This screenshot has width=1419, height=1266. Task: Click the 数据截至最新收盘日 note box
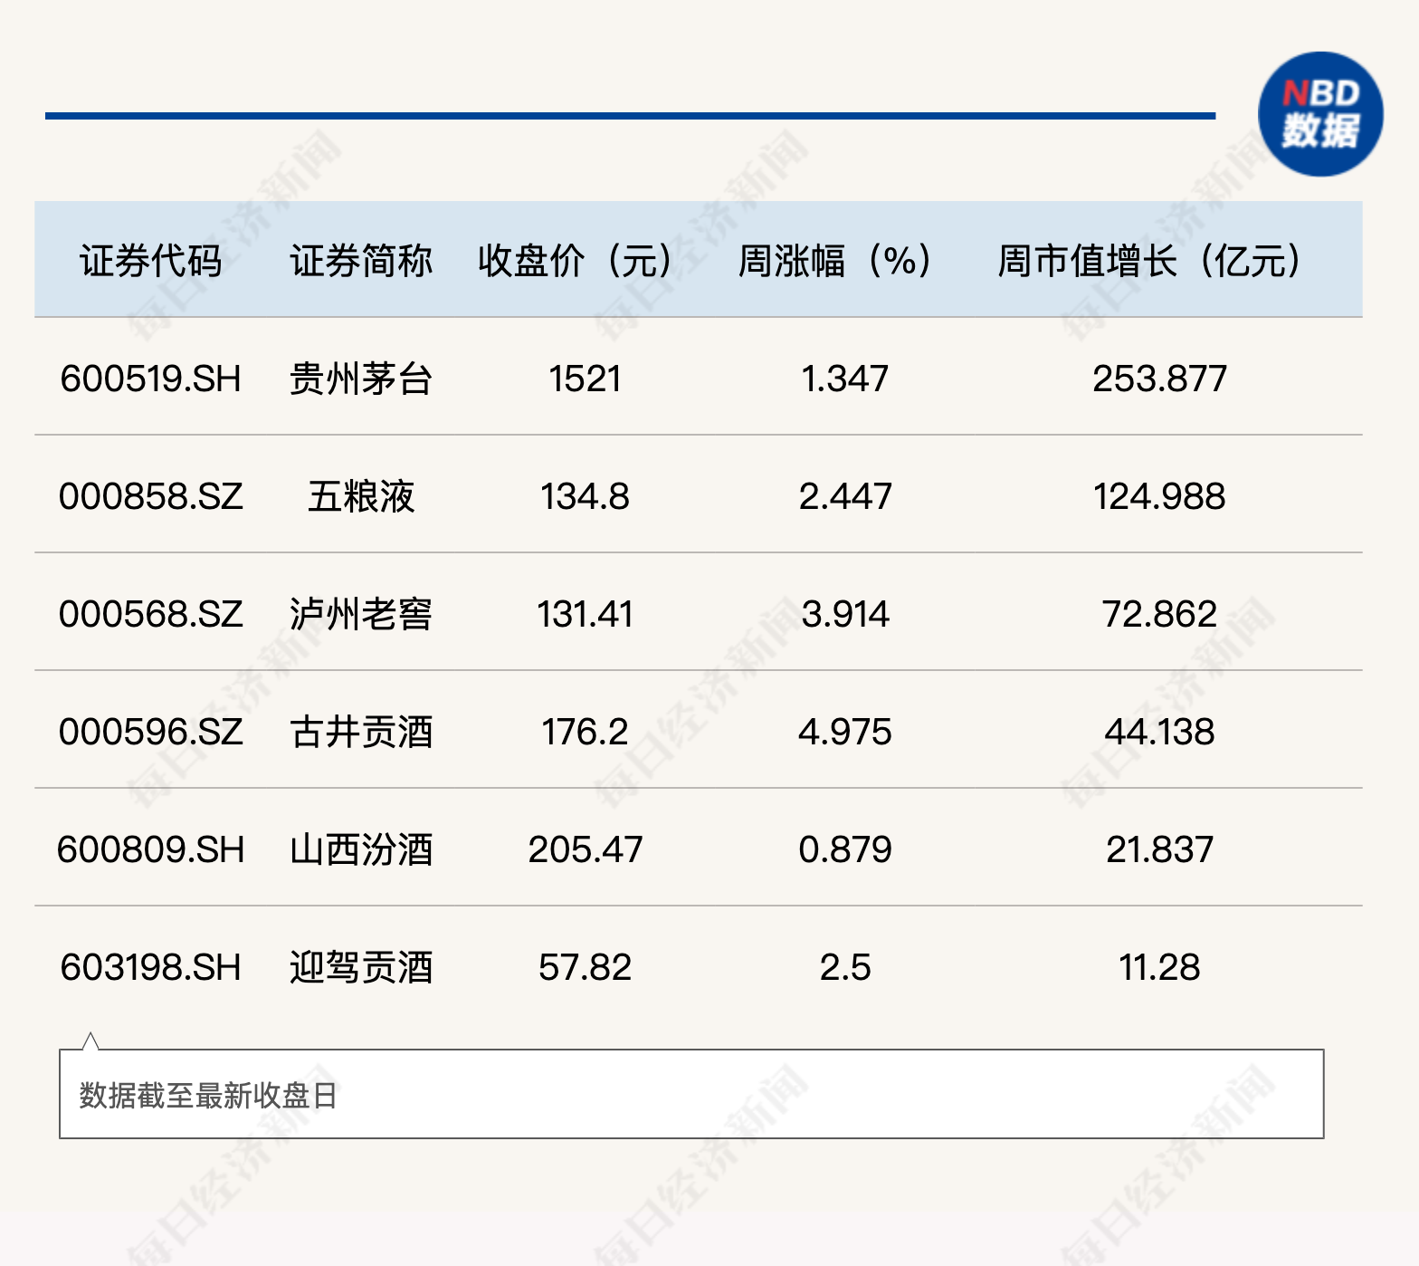[x=691, y=1094]
